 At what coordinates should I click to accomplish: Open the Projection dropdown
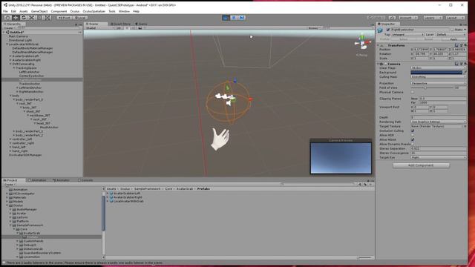[x=439, y=83]
